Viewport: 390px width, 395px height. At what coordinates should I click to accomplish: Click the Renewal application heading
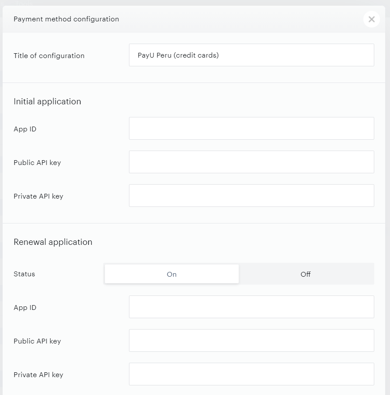pos(53,242)
